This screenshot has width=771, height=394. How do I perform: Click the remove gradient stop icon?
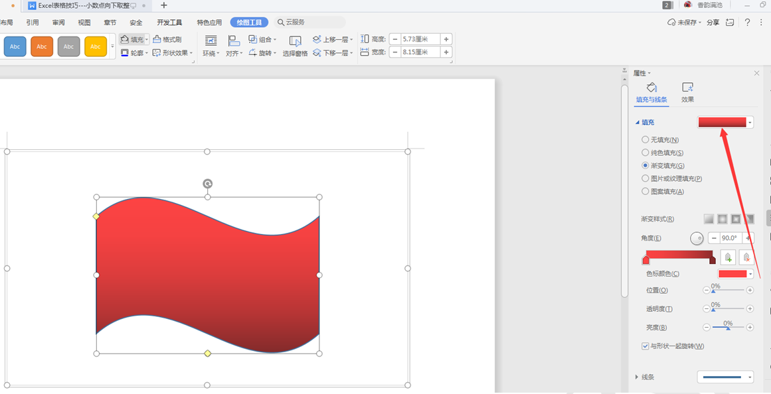[x=746, y=257]
